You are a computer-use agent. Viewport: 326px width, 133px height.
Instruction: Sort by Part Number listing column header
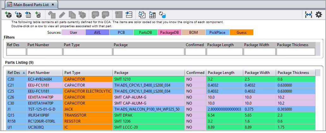point(45,73)
